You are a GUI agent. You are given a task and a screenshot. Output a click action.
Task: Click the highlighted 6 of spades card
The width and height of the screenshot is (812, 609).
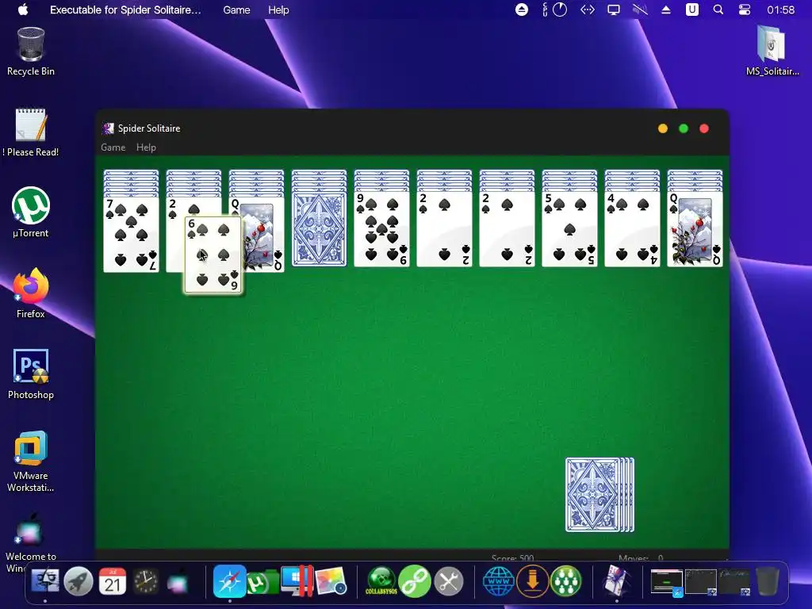pos(213,255)
